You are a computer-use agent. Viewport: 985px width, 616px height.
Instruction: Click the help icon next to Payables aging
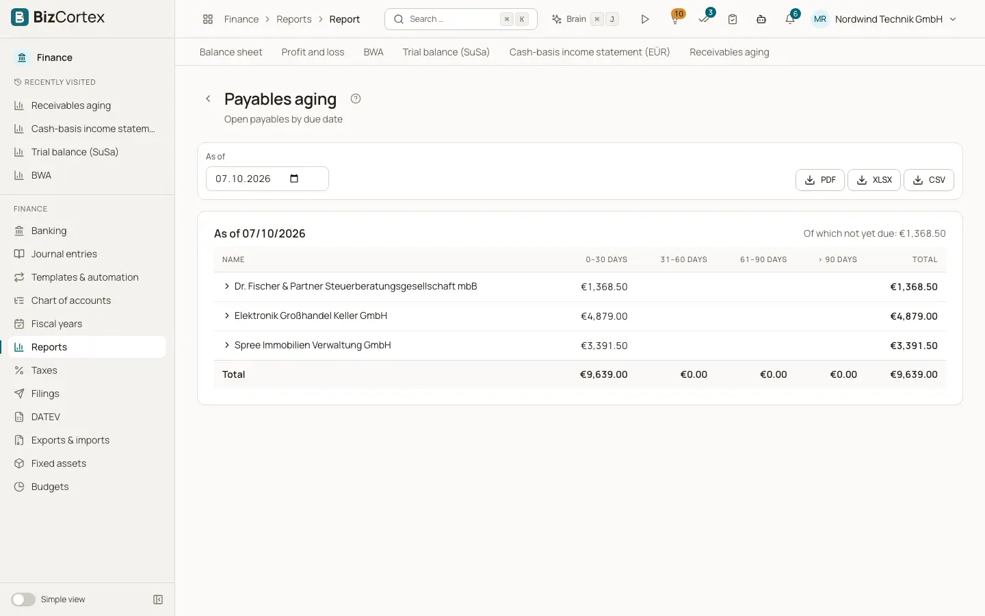[356, 99]
